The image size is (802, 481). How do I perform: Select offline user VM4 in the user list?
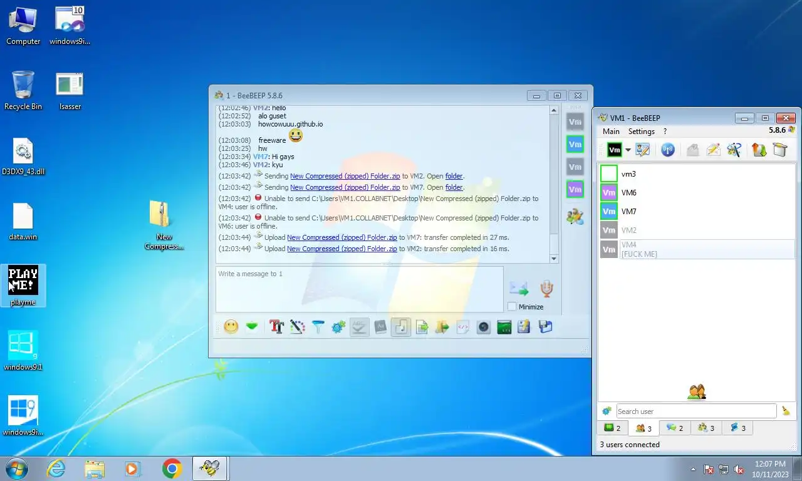pyautogui.click(x=697, y=249)
